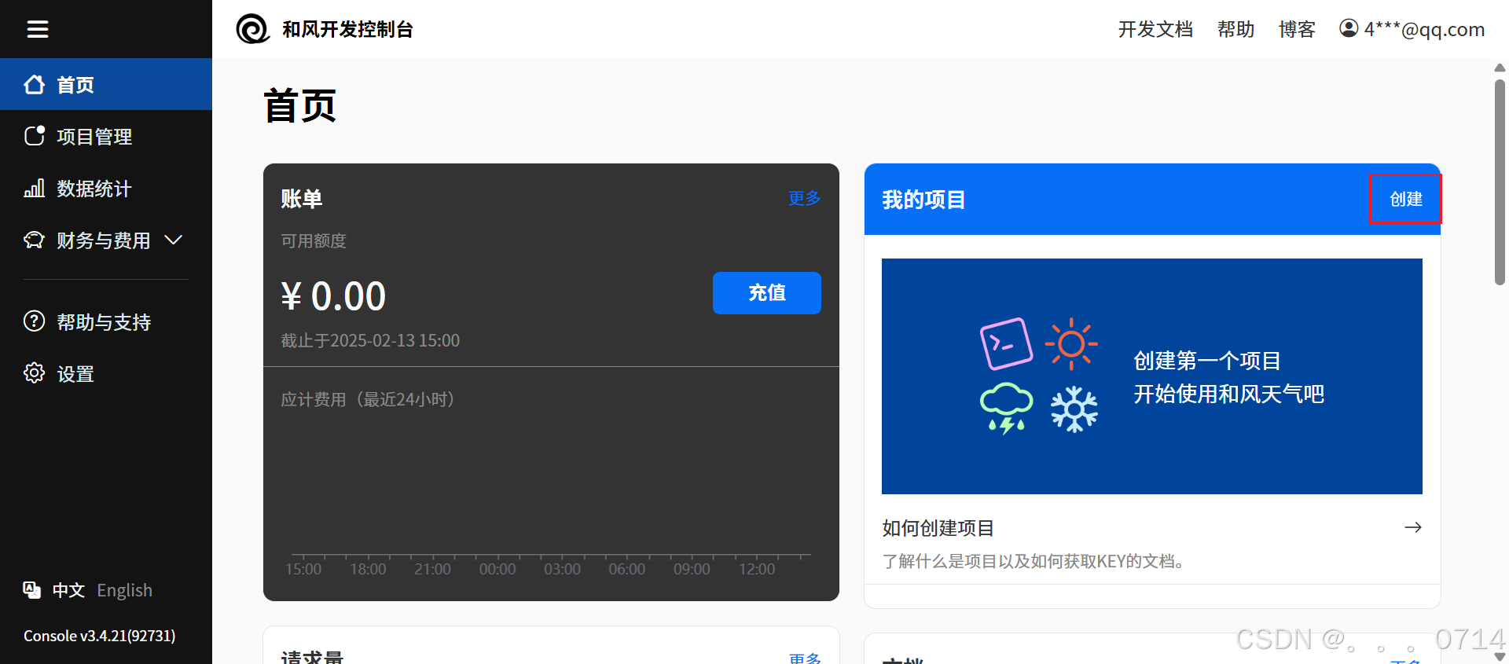Screen dimensions: 1509x664
Task: Click the 项目管理 sidebar icon
Action: tap(34, 136)
